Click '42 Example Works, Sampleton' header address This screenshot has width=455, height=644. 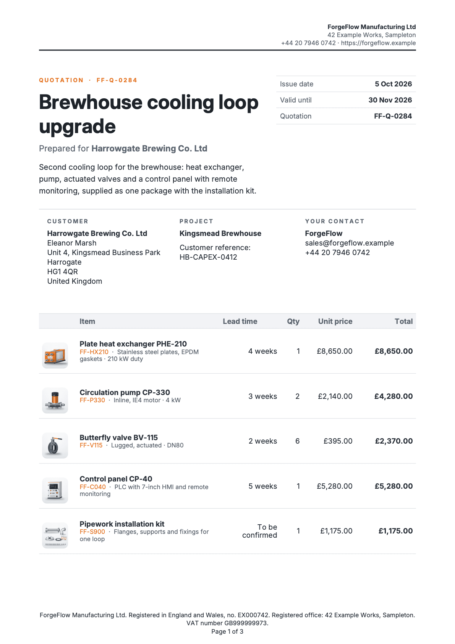coord(371,35)
